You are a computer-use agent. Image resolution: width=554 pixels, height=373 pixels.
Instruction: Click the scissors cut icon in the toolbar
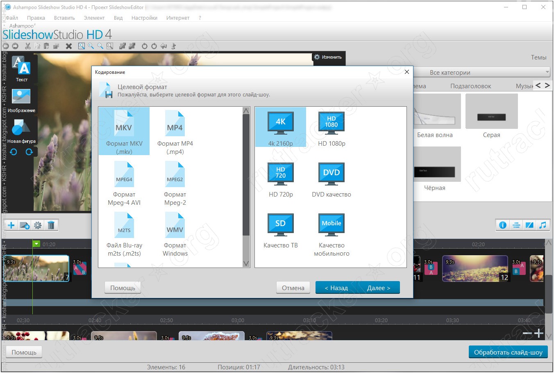tap(28, 46)
